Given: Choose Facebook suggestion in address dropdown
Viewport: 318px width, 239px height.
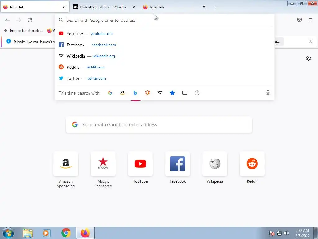Looking at the screenshot, I should (x=165, y=45).
